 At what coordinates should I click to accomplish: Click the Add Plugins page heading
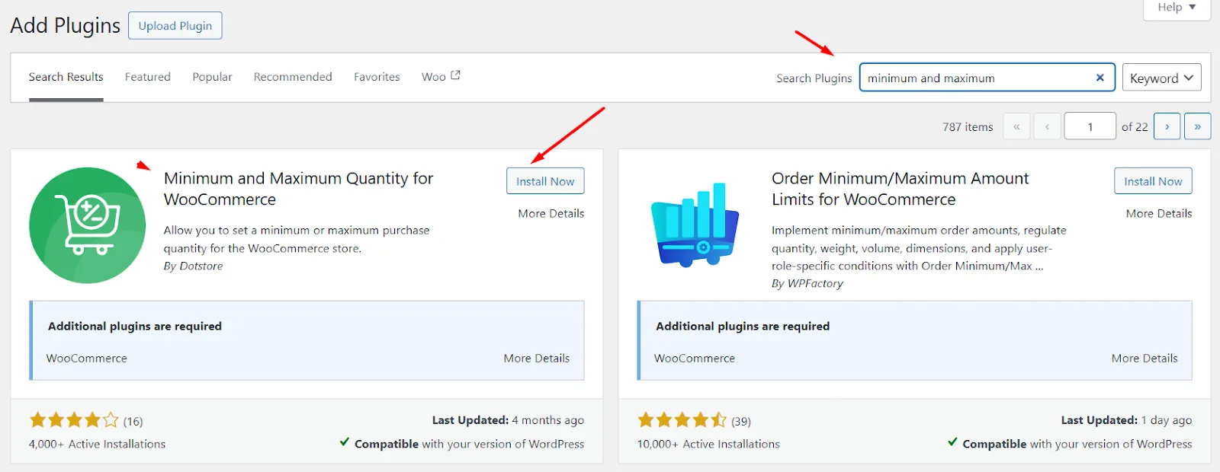tap(66, 25)
